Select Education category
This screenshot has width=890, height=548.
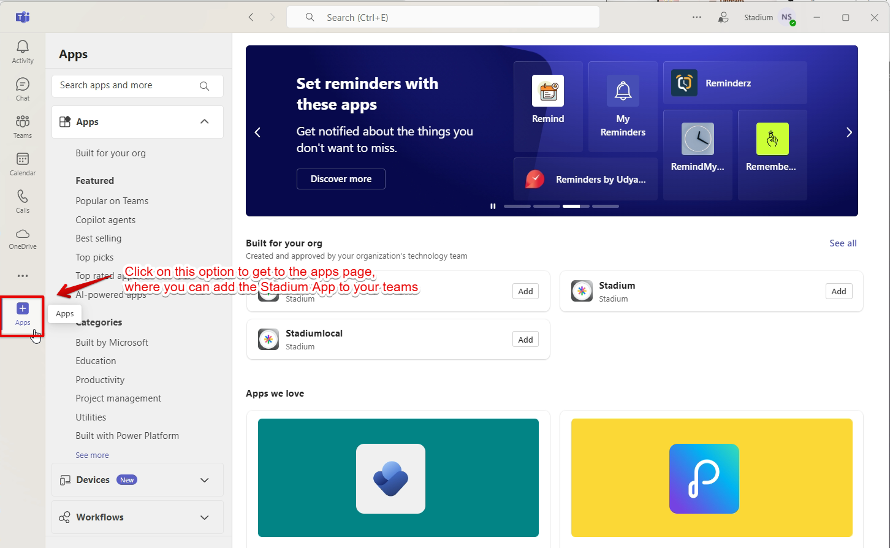click(96, 361)
